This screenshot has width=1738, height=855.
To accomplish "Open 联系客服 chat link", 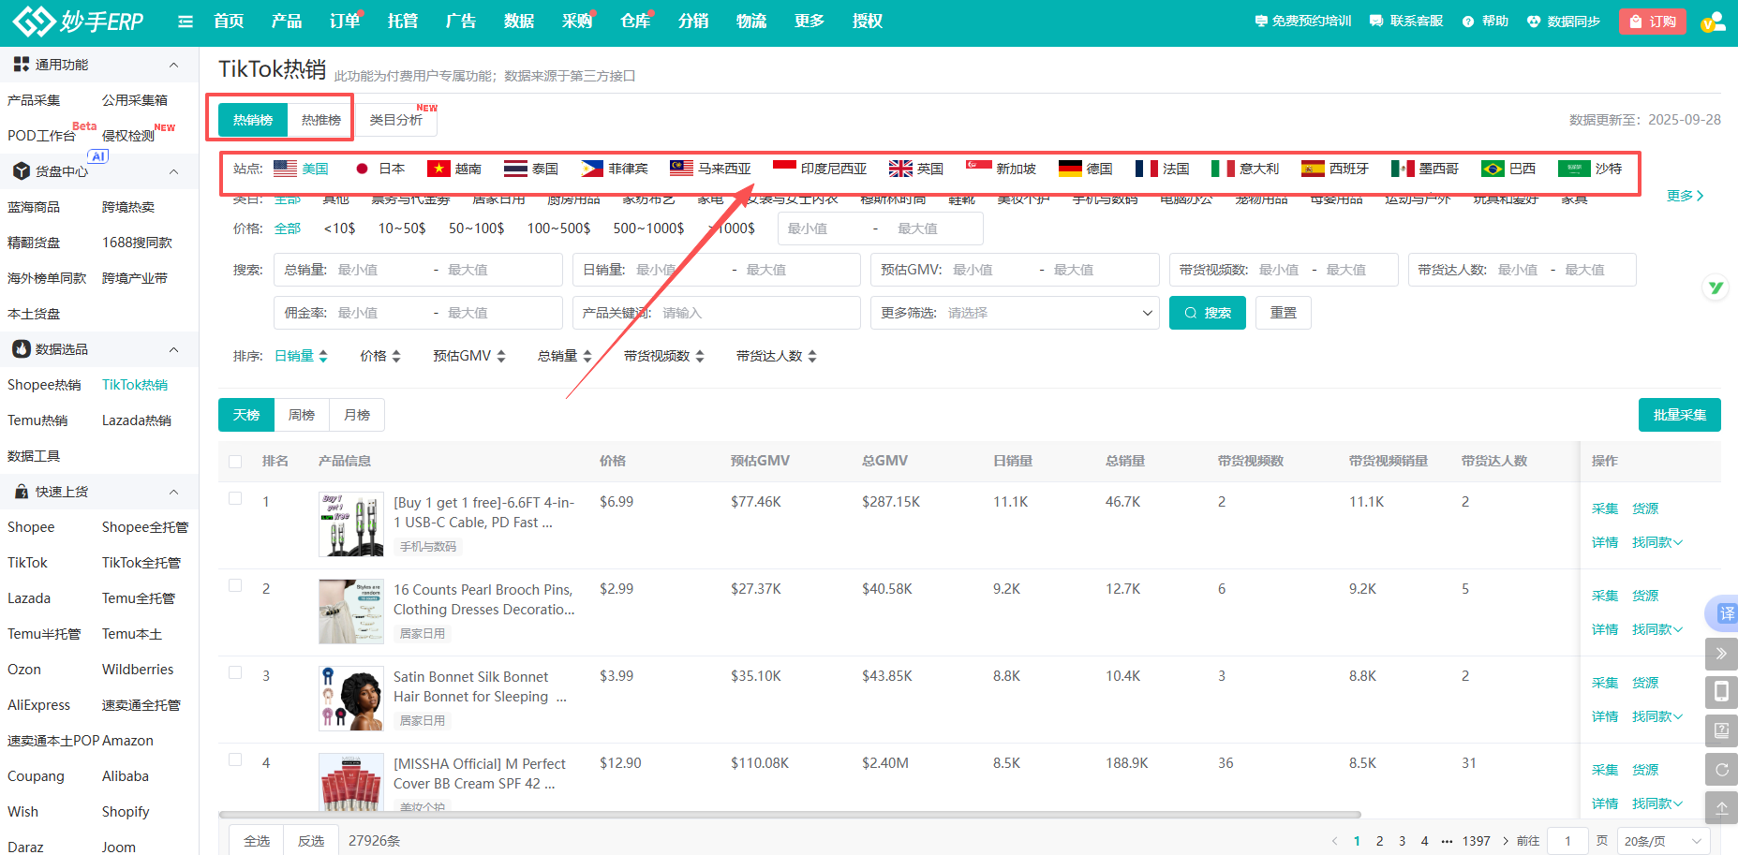I will point(1406,21).
